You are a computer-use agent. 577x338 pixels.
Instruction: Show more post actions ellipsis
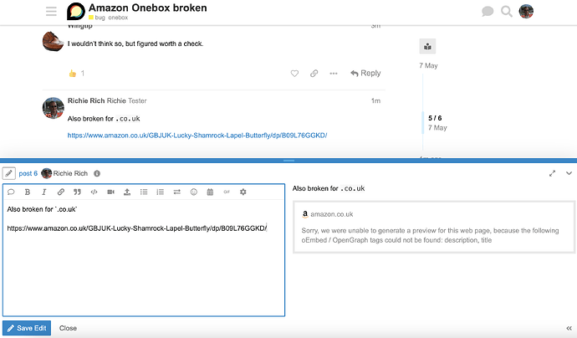coord(334,74)
